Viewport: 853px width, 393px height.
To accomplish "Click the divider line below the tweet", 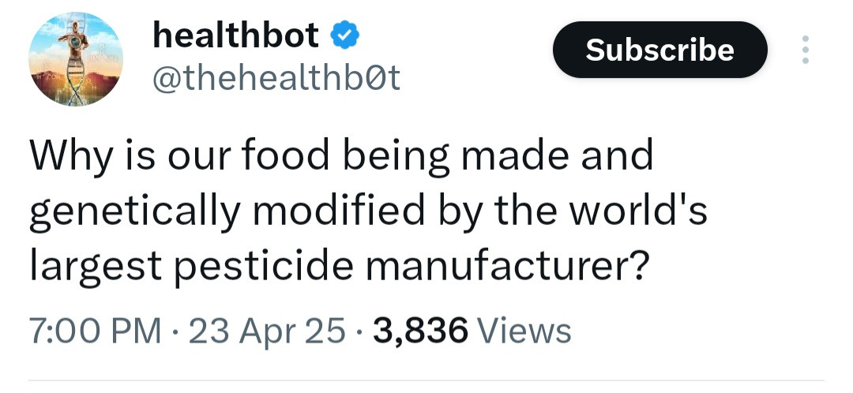I will coord(426,380).
